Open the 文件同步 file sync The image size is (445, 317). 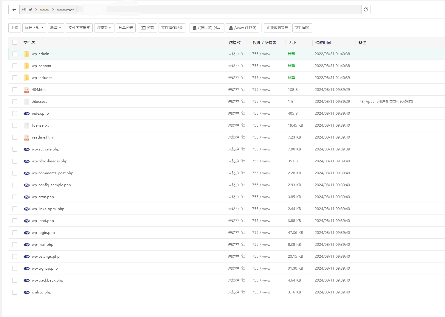[x=302, y=28]
